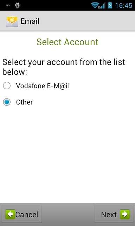Tap the Select Account heading

67,42
